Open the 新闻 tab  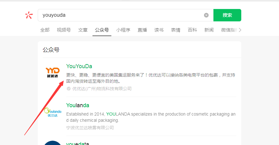click(209, 30)
